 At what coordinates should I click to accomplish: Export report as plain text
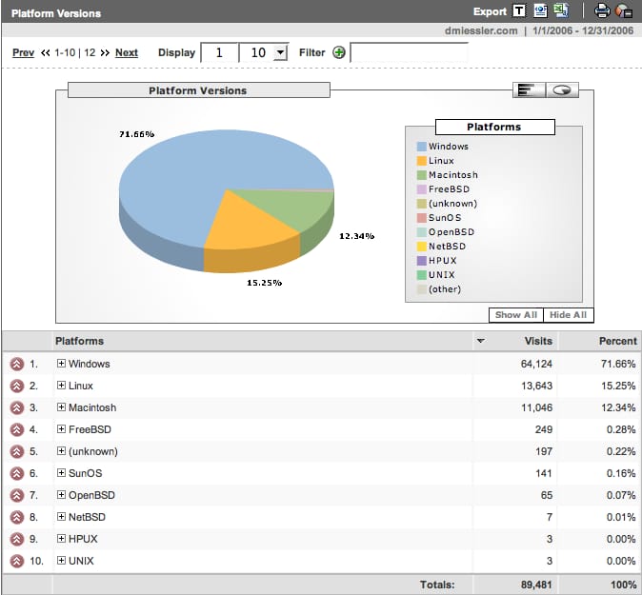coord(519,11)
